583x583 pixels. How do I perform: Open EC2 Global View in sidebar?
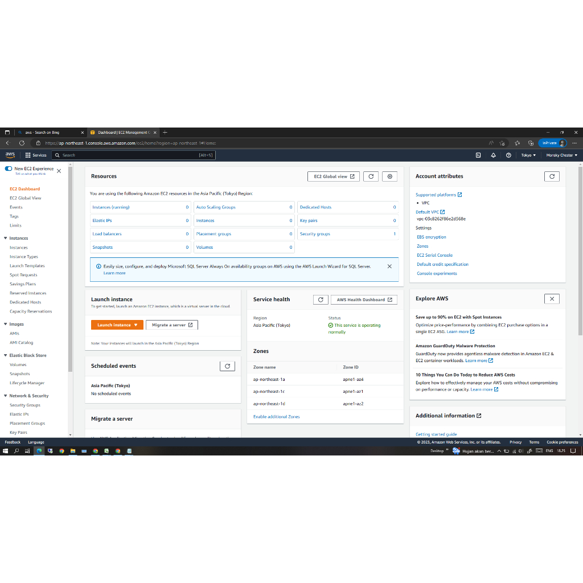pos(25,198)
